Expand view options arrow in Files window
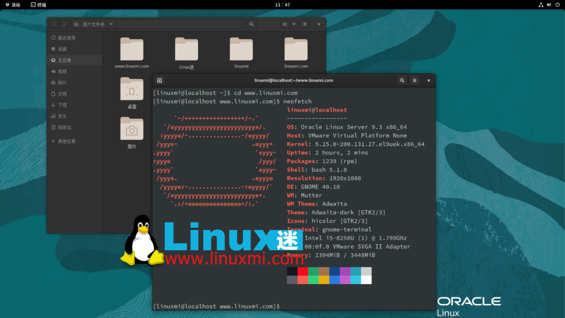 click(294, 24)
